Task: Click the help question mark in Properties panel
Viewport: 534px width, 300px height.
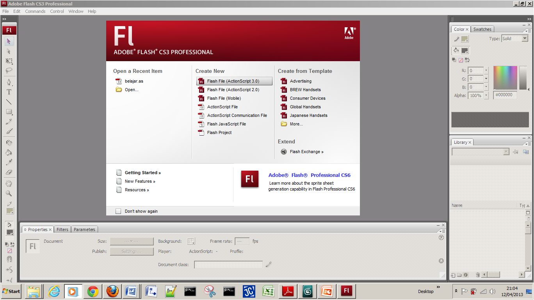Action: click(441, 237)
